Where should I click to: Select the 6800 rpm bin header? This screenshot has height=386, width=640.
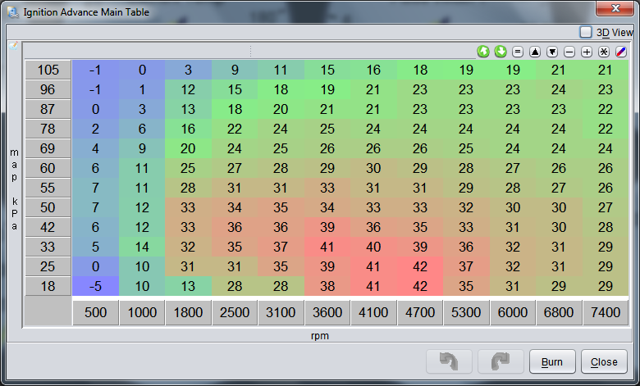point(559,312)
